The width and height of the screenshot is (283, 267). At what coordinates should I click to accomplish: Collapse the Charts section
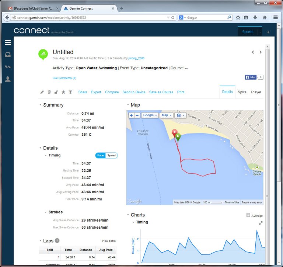point(128,215)
